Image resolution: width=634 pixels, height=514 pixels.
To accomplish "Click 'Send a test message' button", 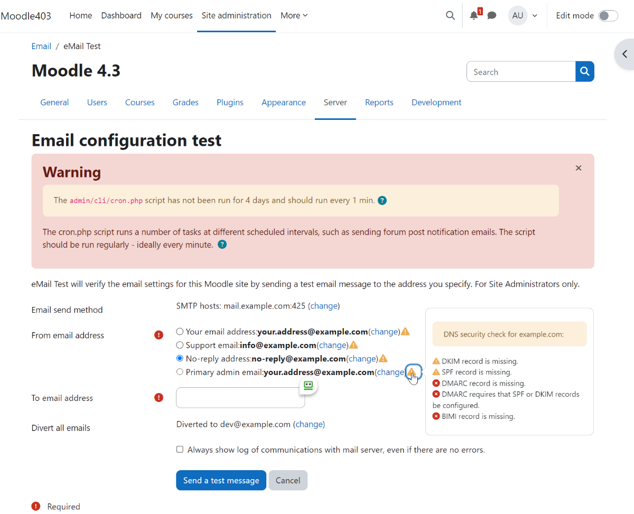I will [x=221, y=480].
